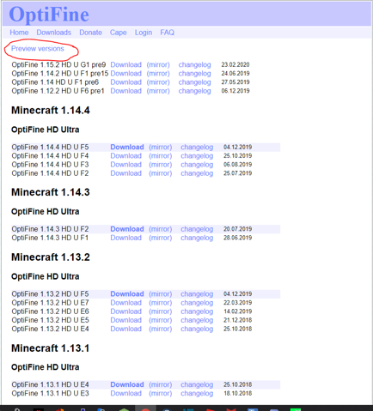View changelog for 1.14.4 HD U F4
This screenshot has height=411, width=373.
click(197, 156)
